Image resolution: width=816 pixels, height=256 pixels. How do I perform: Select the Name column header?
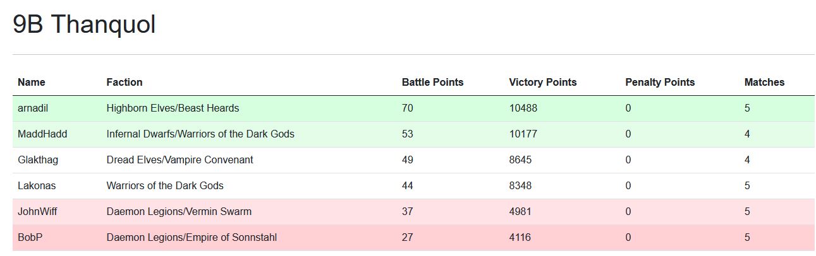[x=32, y=82]
